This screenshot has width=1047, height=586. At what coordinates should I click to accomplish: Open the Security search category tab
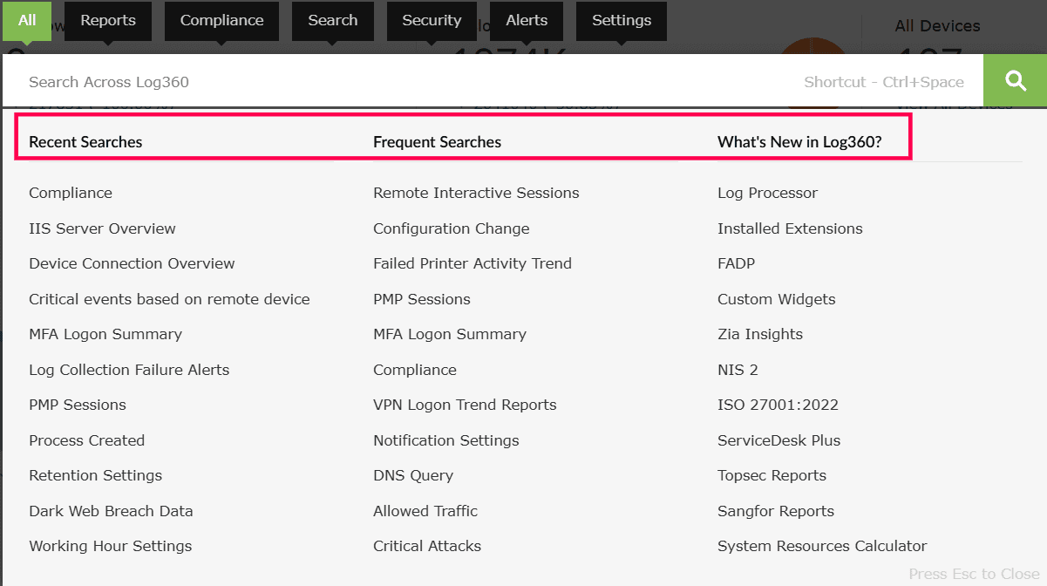(x=432, y=20)
